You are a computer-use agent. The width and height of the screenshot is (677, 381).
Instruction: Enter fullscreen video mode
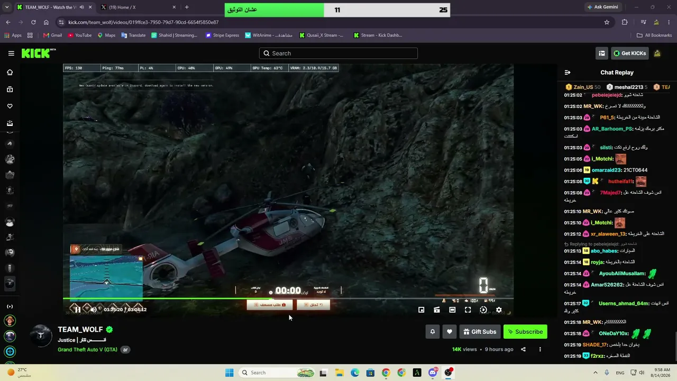point(468,310)
